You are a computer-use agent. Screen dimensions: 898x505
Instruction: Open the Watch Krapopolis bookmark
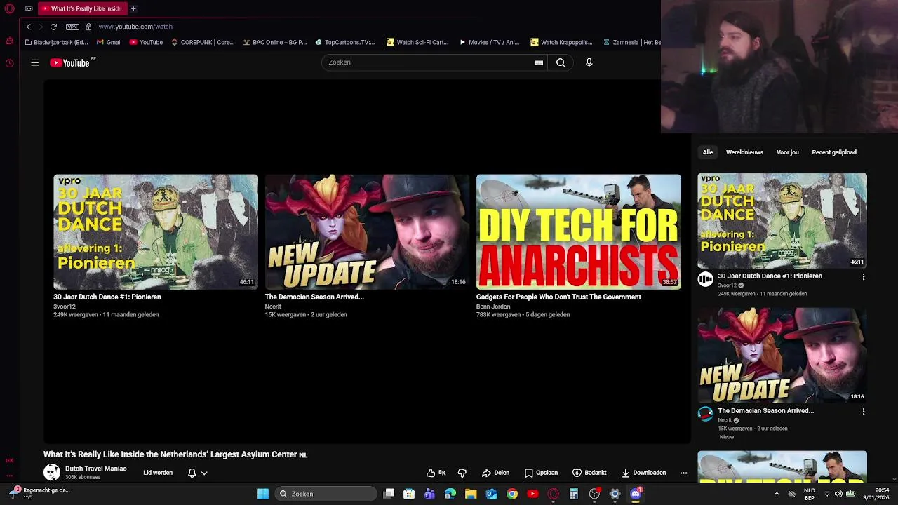(x=561, y=42)
